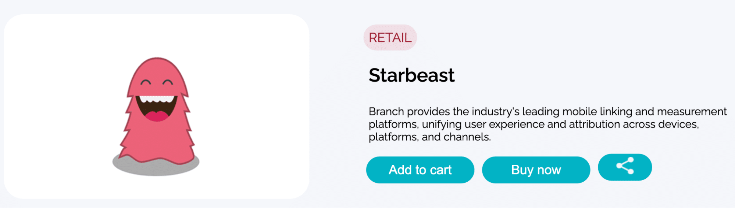
Task: Select the RETAIL category tag
Action: click(390, 38)
